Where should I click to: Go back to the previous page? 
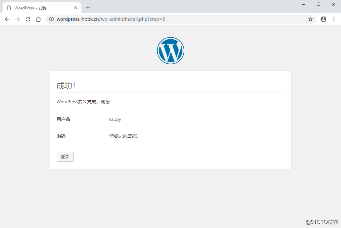[7, 19]
